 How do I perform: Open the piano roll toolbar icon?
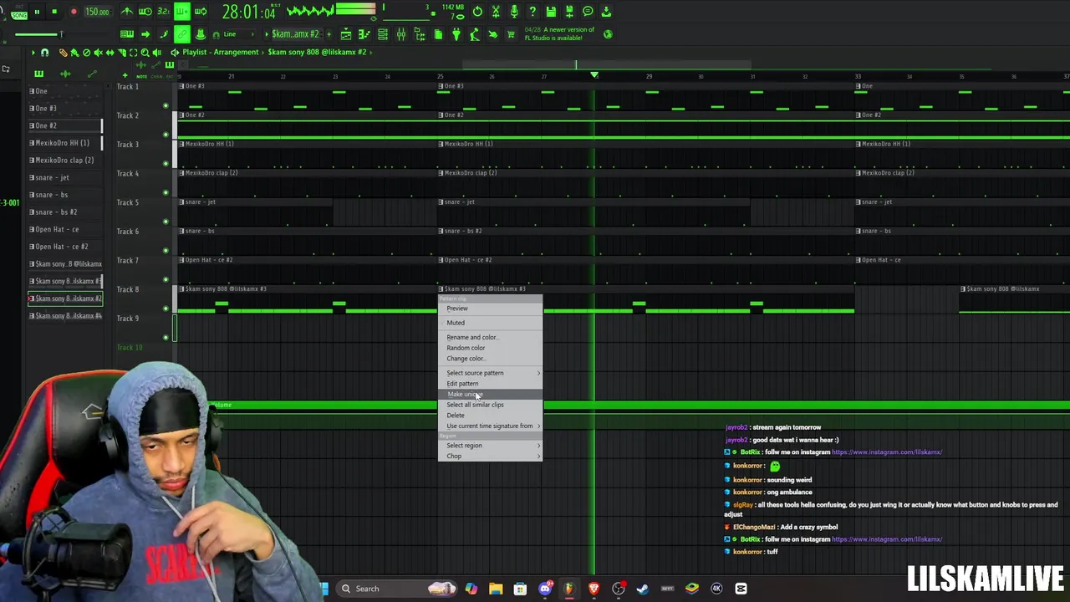point(364,34)
